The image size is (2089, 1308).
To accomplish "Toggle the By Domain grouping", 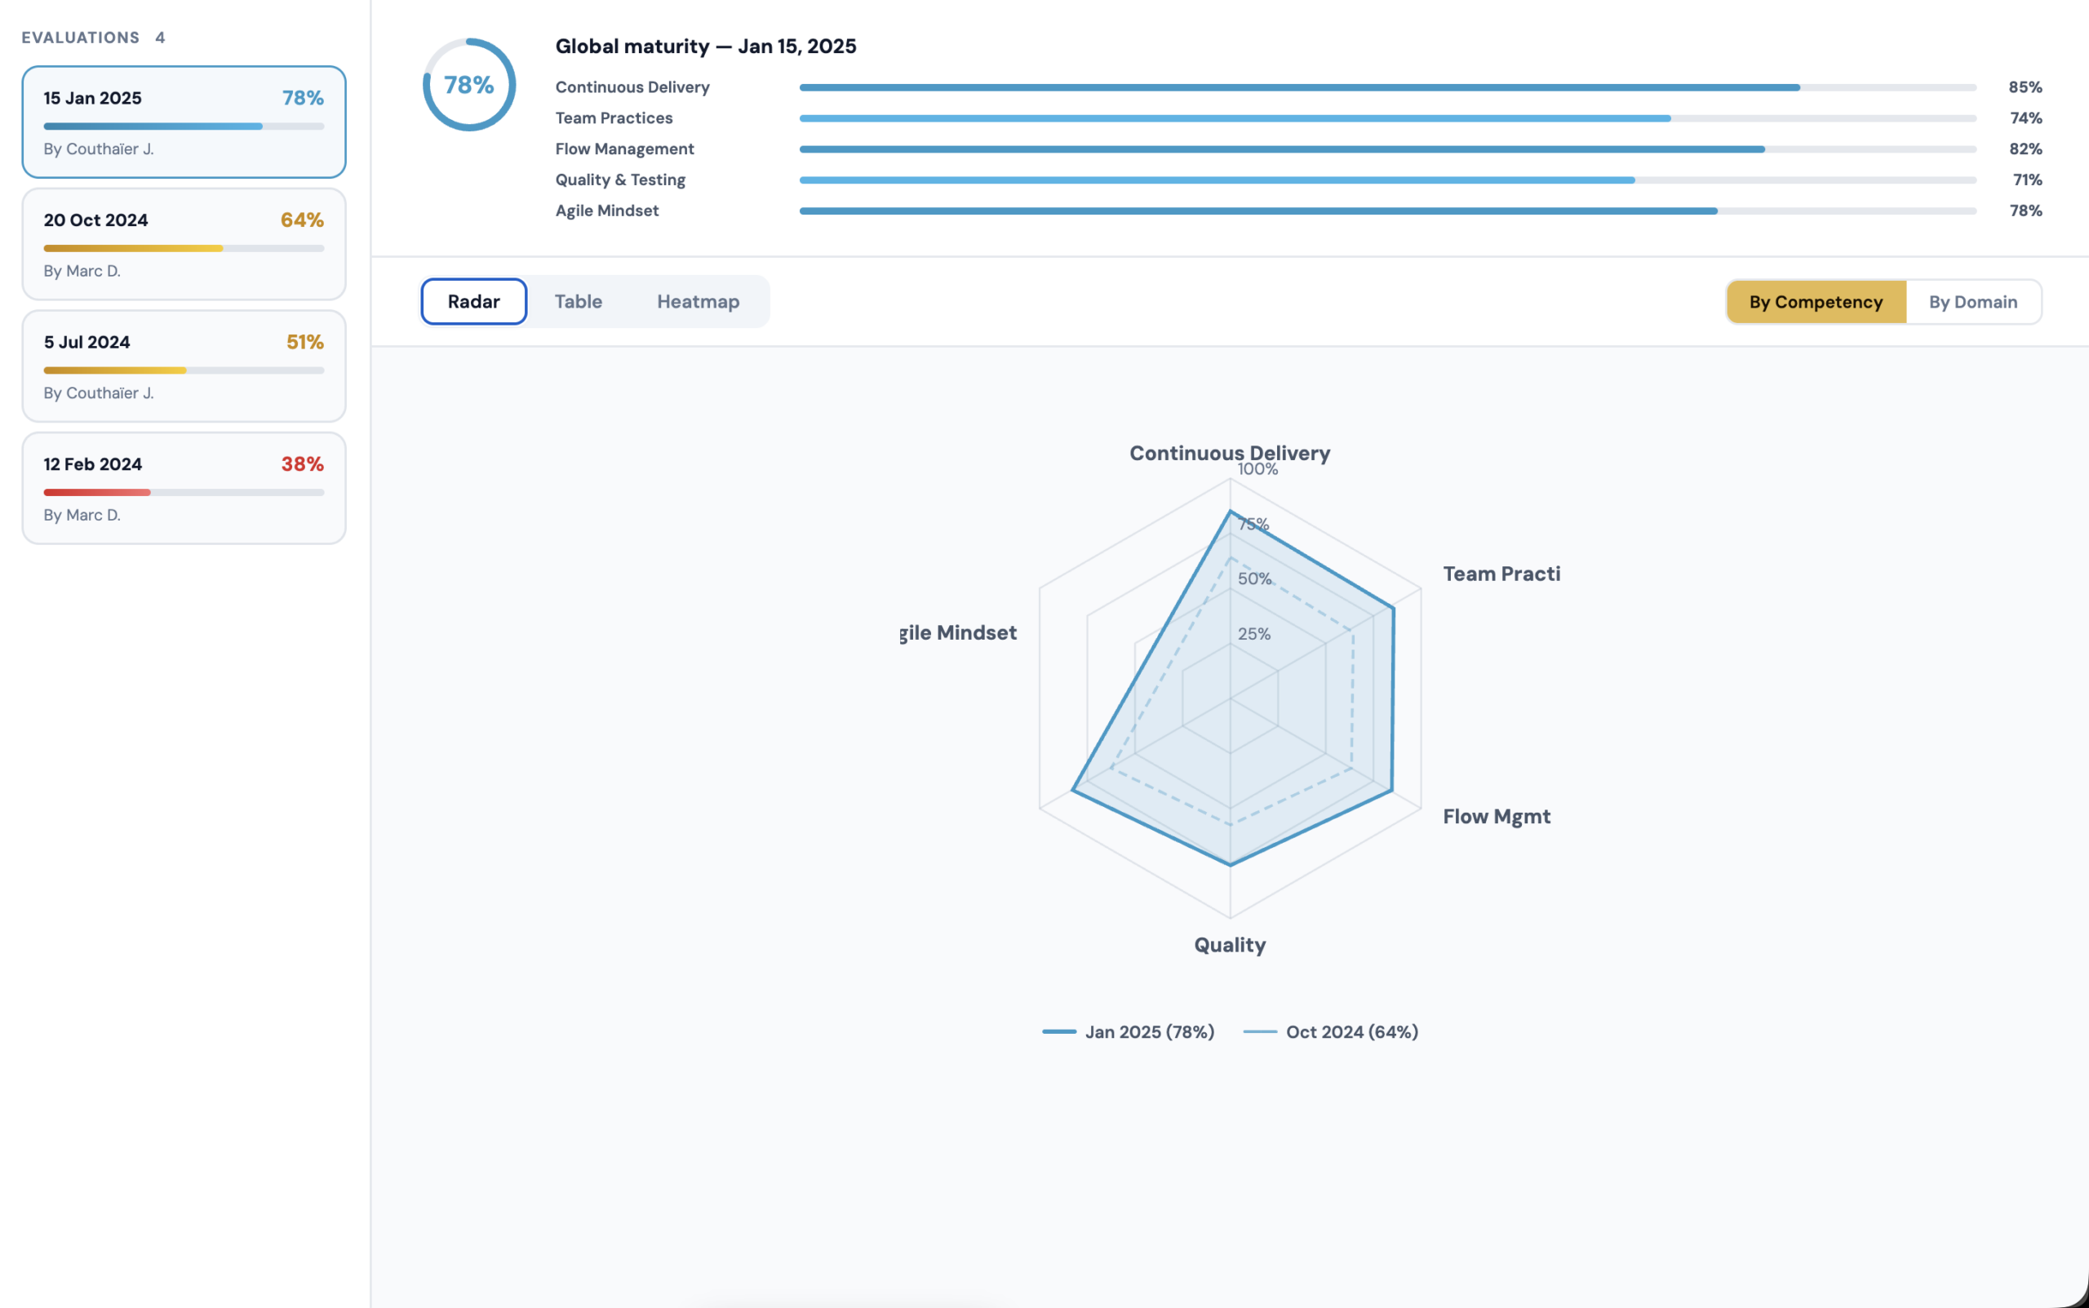I will click(1972, 302).
